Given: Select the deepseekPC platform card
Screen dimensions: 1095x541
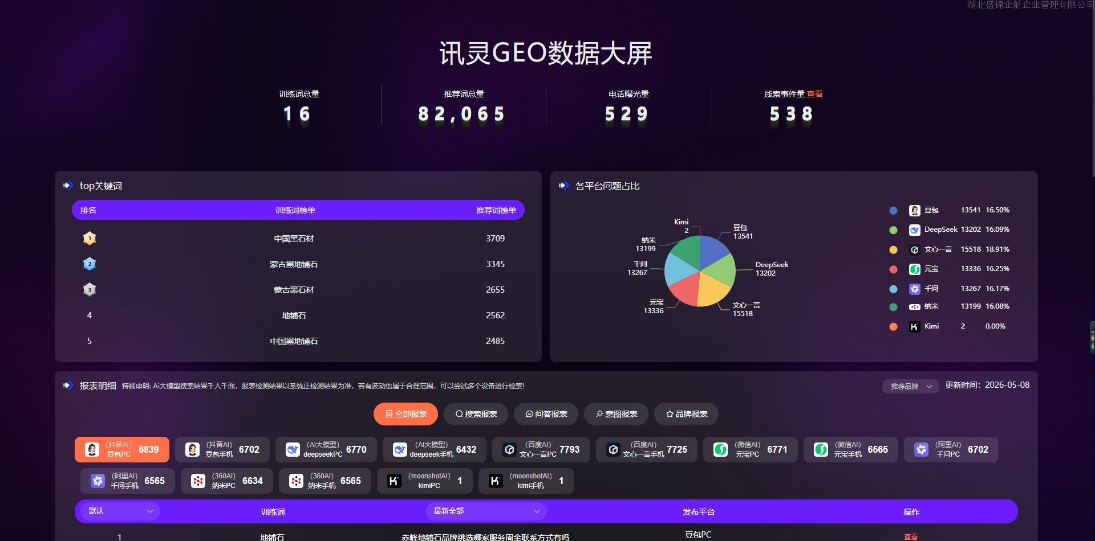Looking at the screenshot, I should [326, 449].
